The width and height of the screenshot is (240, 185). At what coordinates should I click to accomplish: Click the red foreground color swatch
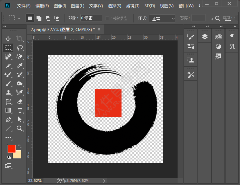pyautogui.click(x=11, y=149)
